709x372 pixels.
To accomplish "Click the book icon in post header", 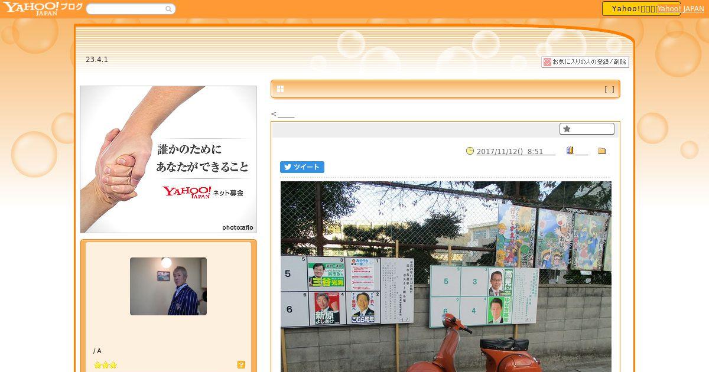I will pos(570,151).
